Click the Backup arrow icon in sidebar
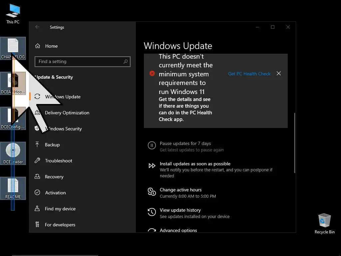This screenshot has height=256, width=341. point(37,145)
